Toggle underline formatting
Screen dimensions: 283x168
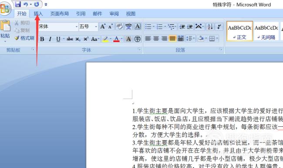click(x=58, y=39)
